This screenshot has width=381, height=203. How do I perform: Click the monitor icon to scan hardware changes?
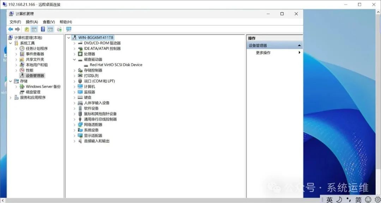[x=68, y=29]
